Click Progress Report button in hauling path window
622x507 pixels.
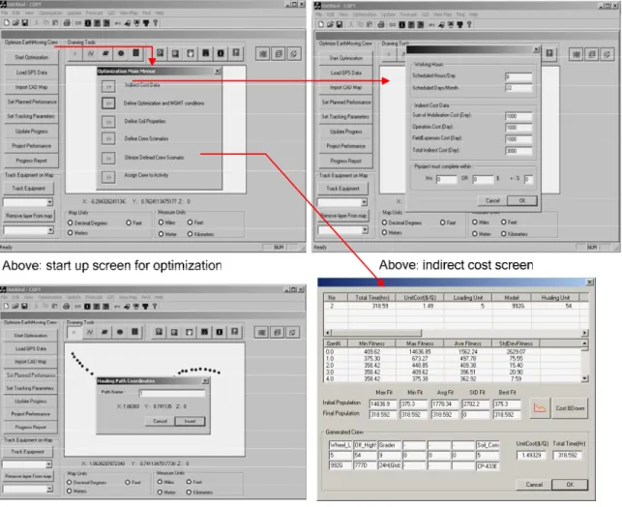[x=31, y=427]
